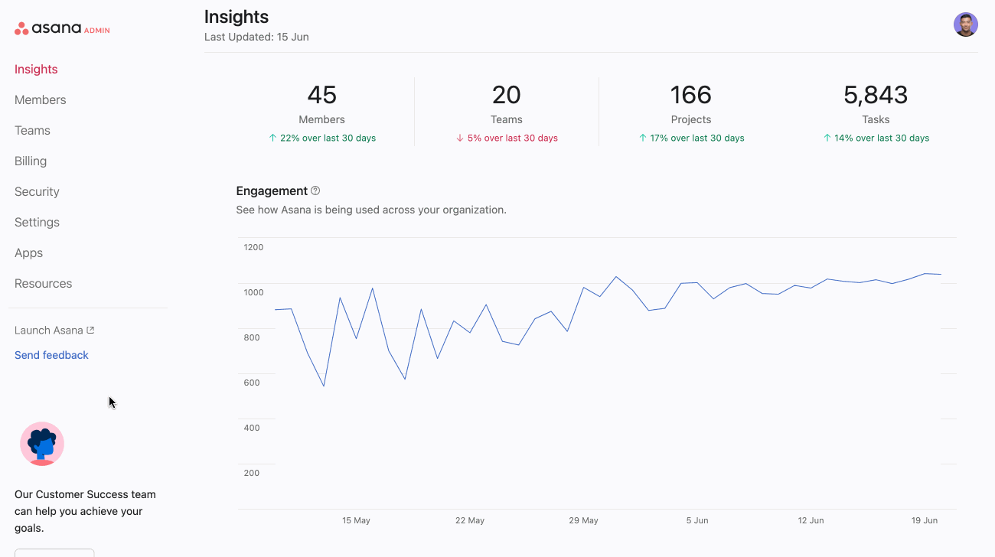Click the 5,843 Tasks stat card

876,112
